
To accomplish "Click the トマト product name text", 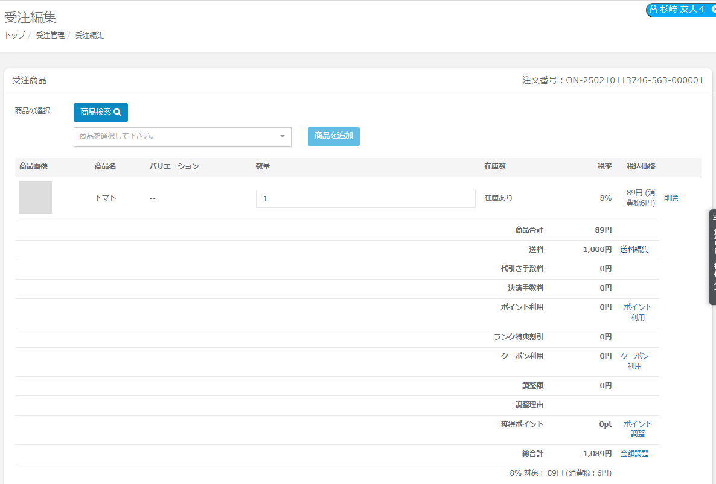I will 105,198.
